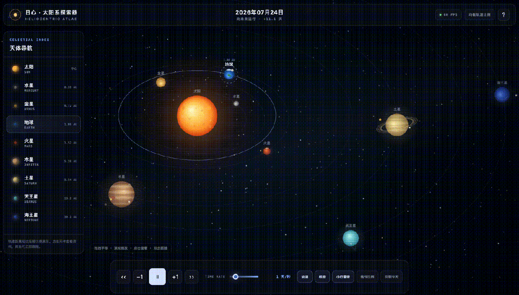The width and height of the screenshot is (519, 295).
Task: Click the Sun in the 3D scene
Action: (x=197, y=116)
